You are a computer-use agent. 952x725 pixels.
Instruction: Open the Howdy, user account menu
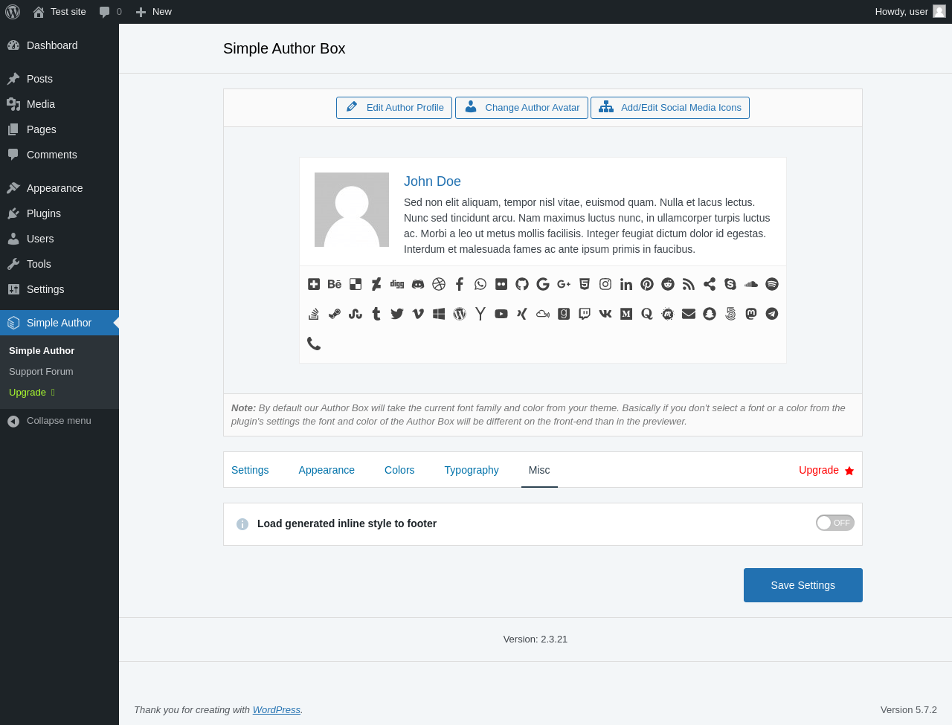910,12
